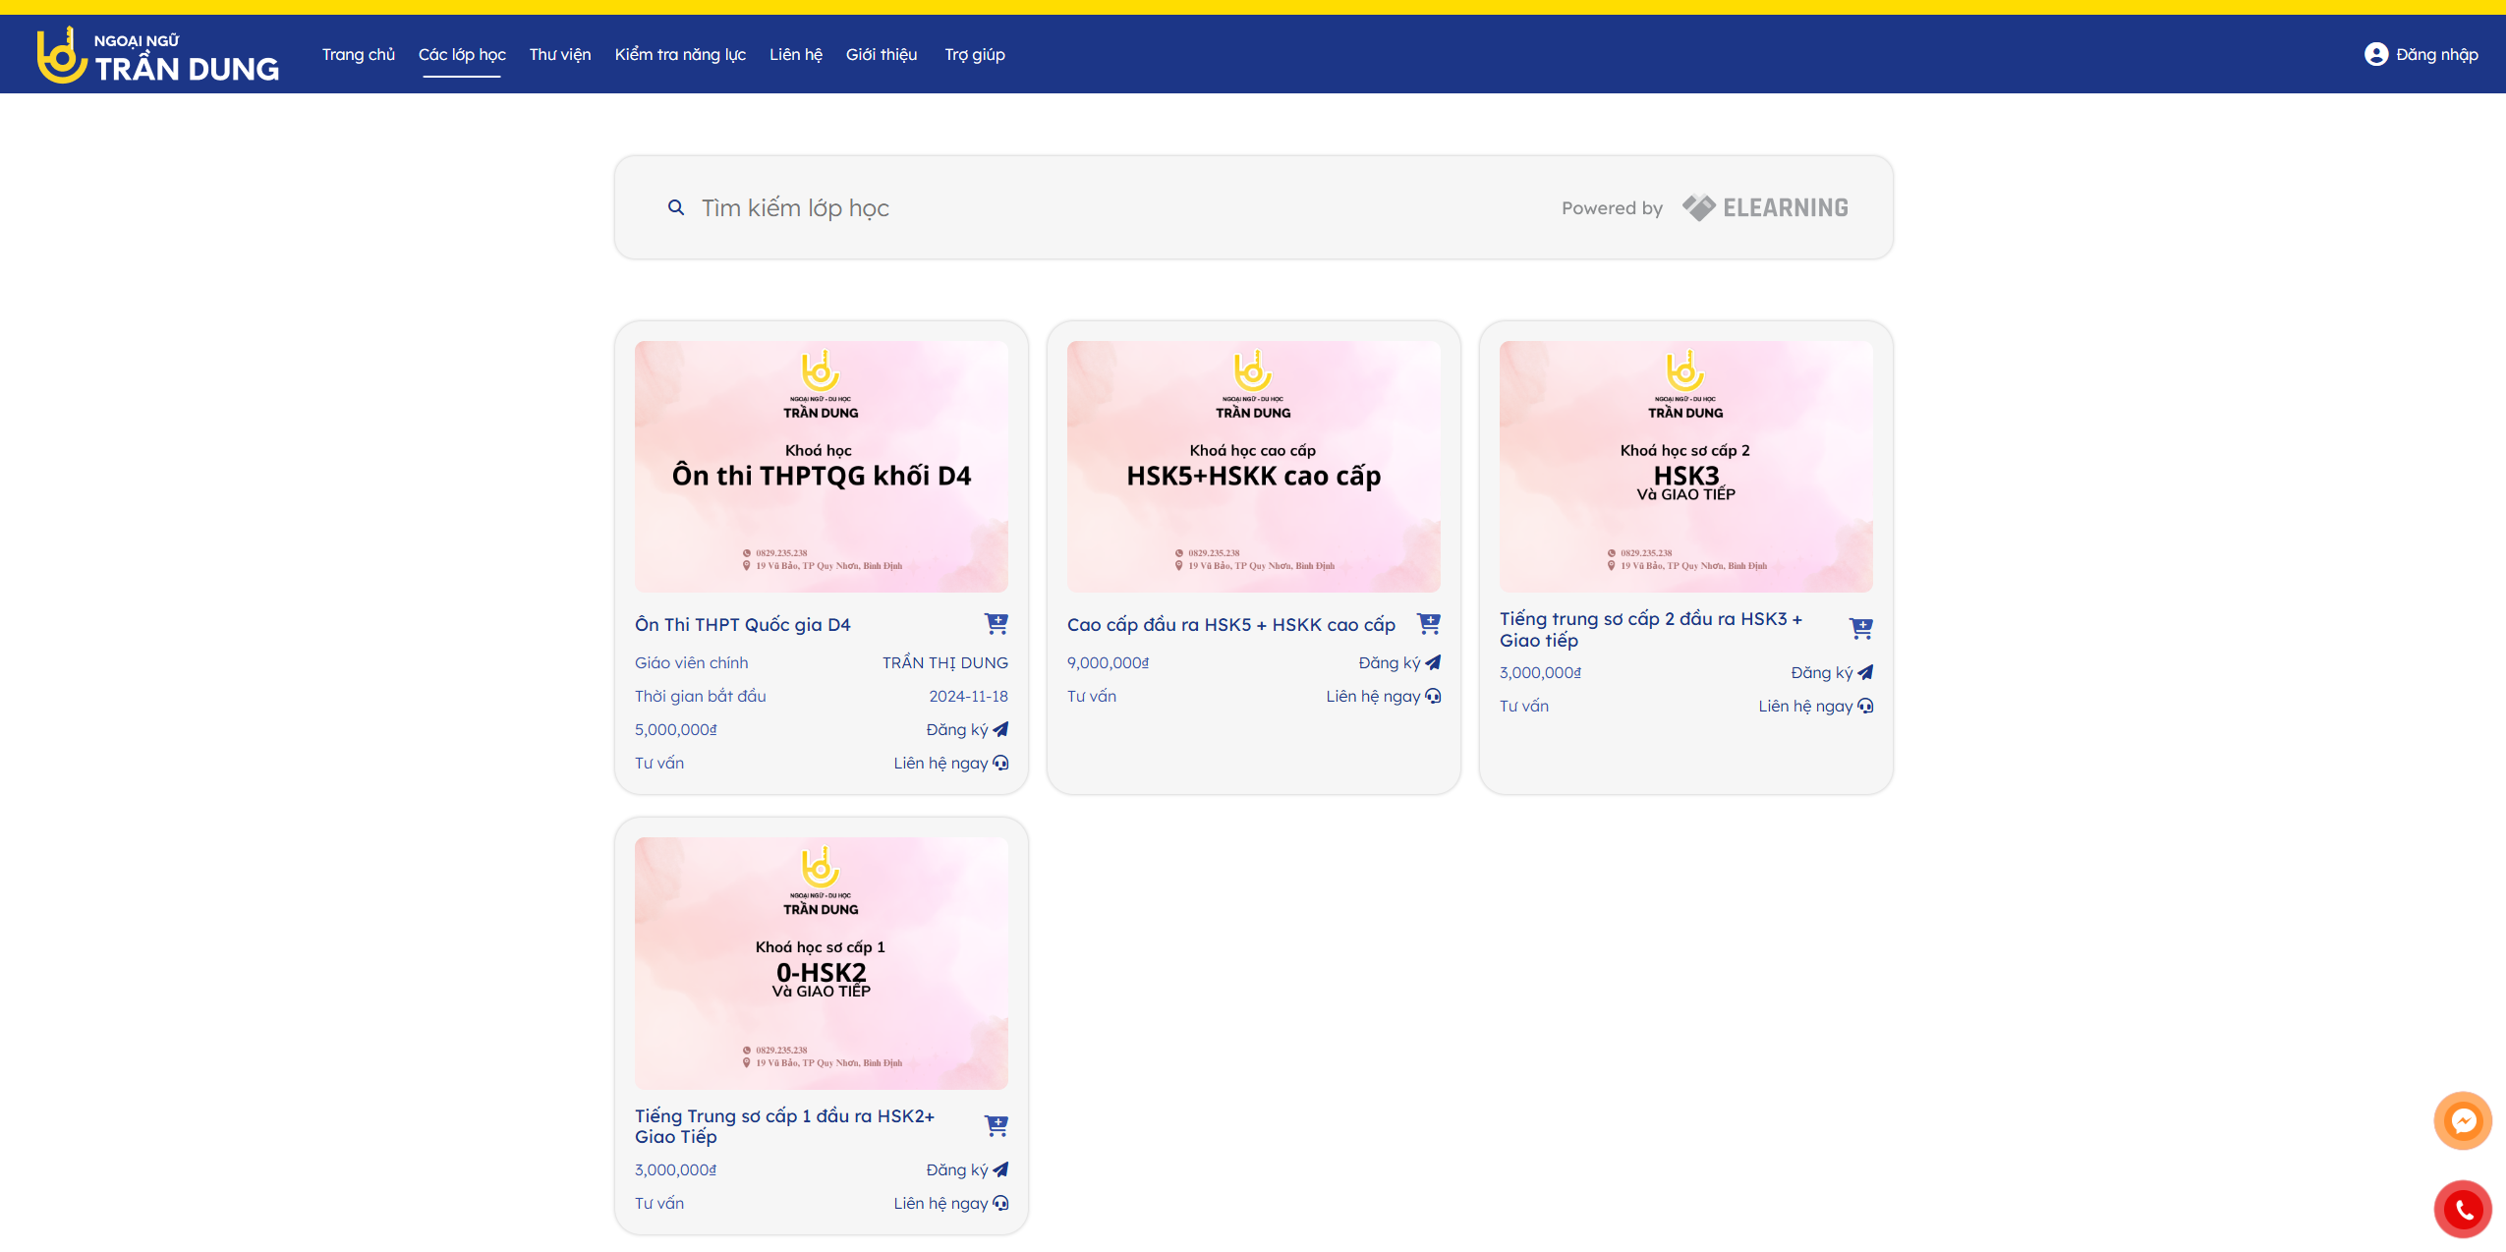Open the Messenger chat bubble icon

tap(2462, 1120)
